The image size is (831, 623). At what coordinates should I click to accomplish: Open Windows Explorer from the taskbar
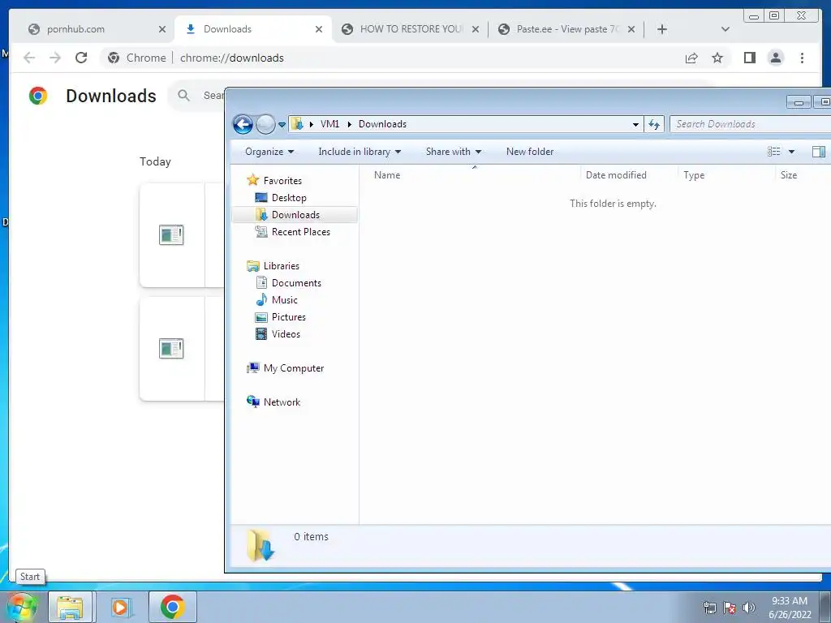70,607
